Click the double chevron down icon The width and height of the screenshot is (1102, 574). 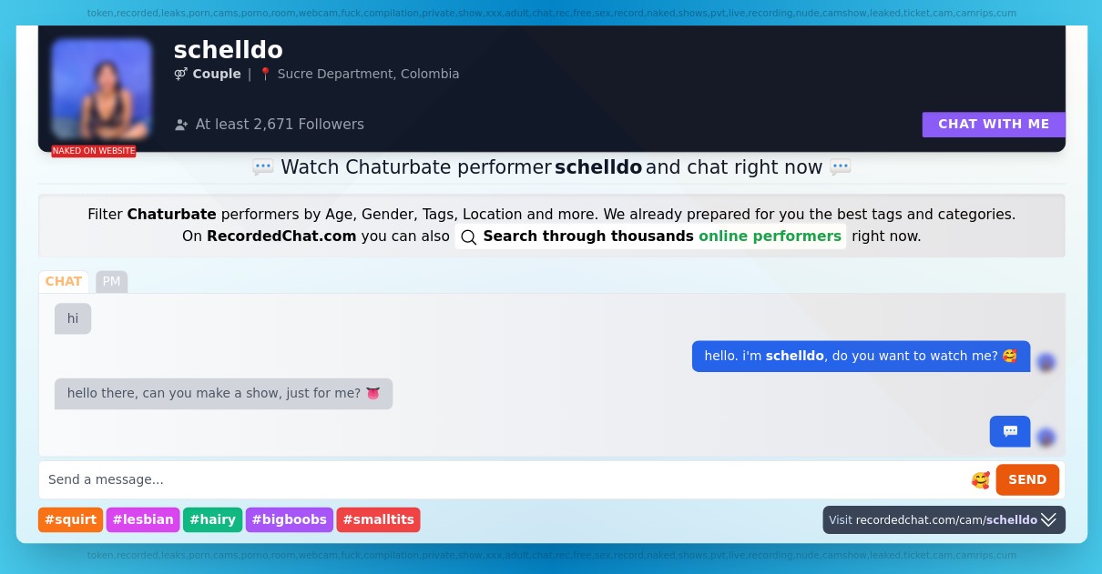[x=1049, y=519]
